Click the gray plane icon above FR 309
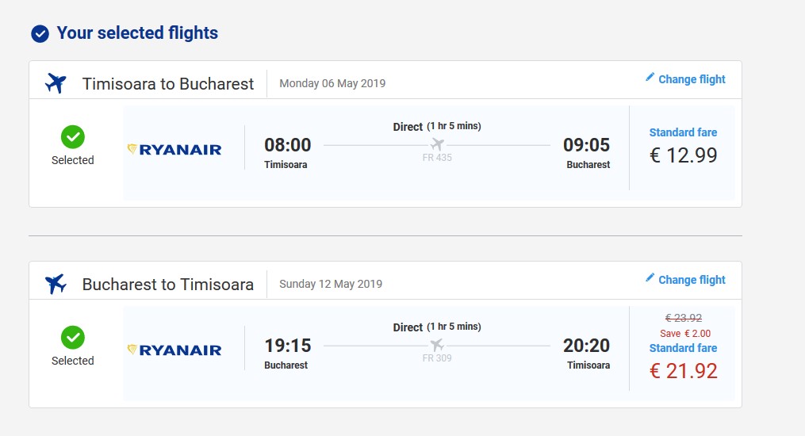Image resolution: width=805 pixels, height=436 pixels. coord(438,345)
